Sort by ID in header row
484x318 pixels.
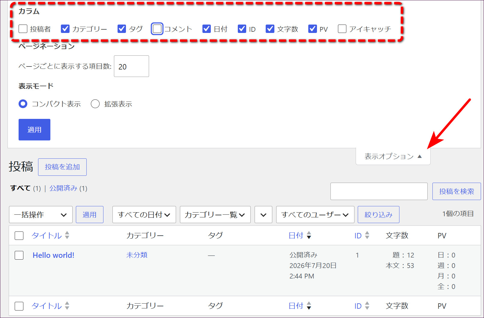pyautogui.click(x=358, y=236)
